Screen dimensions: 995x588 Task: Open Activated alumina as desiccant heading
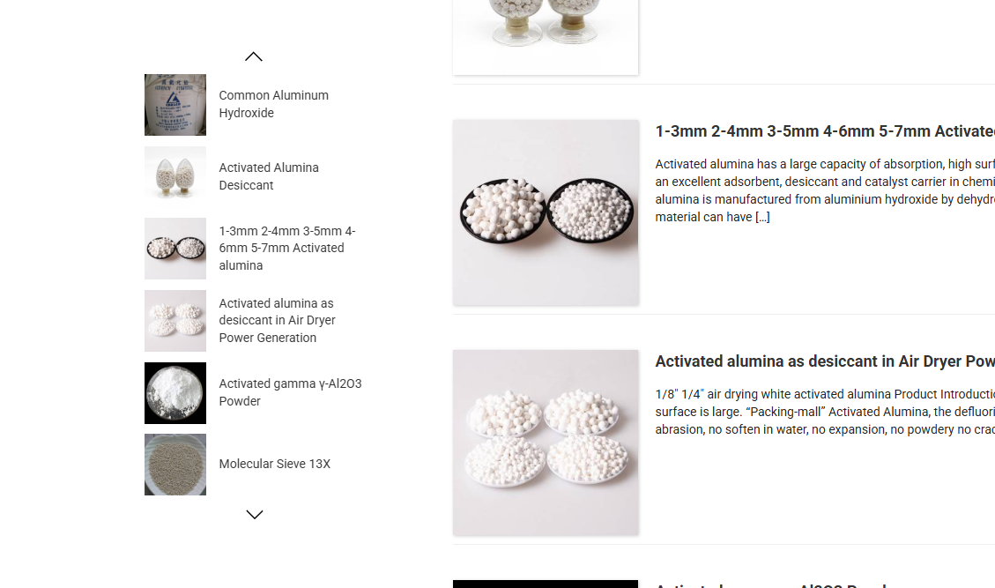(825, 361)
